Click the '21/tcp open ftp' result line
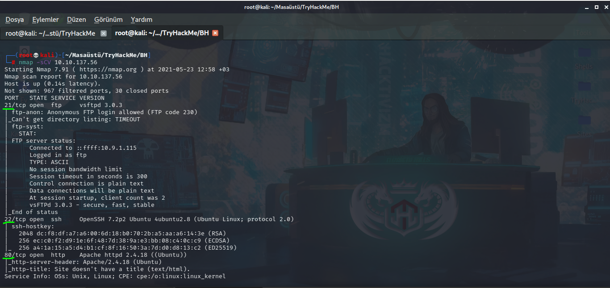This screenshot has width=610, height=288. [63, 105]
